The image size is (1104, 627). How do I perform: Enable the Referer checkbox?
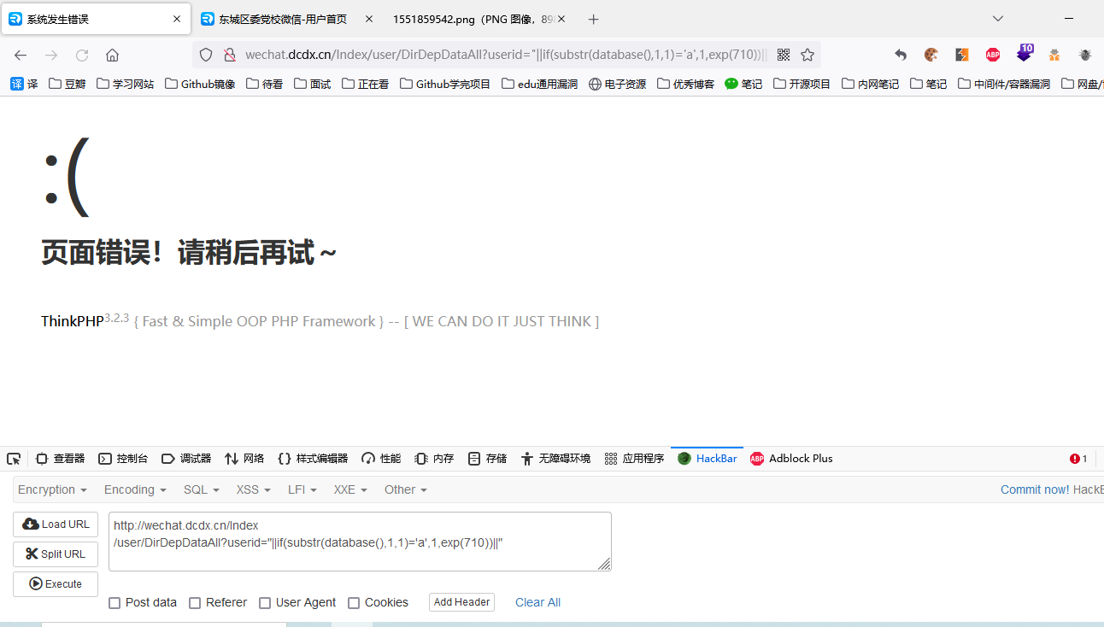(195, 603)
